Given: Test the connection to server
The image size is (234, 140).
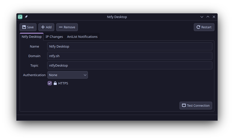Looking at the screenshot, I should (196, 105).
